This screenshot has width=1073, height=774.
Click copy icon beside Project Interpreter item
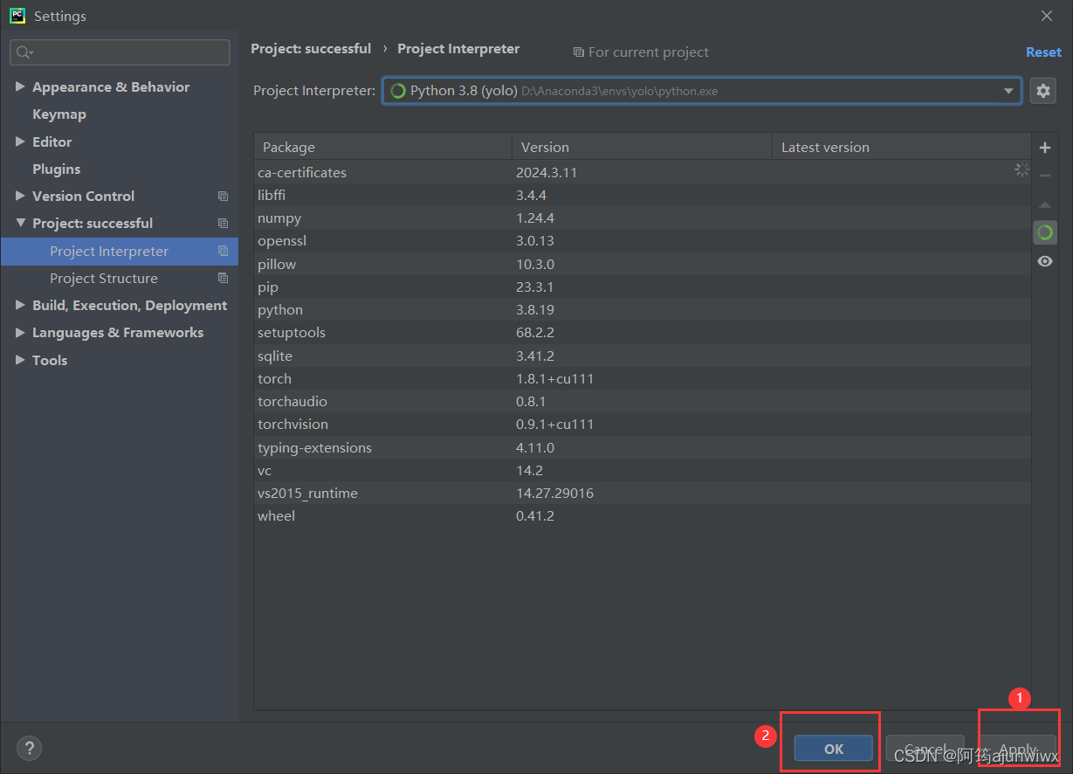(223, 251)
